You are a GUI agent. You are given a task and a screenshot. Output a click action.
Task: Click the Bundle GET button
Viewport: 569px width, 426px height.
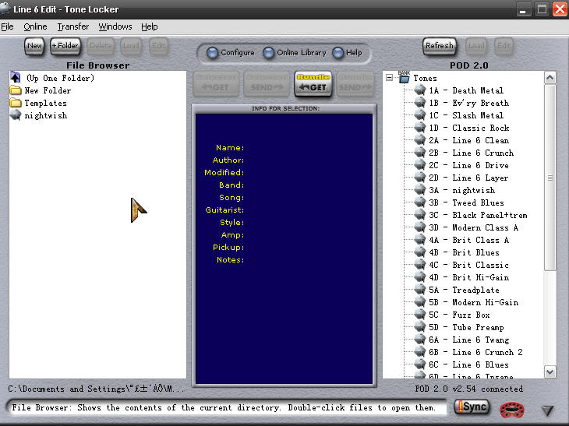coord(313,83)
